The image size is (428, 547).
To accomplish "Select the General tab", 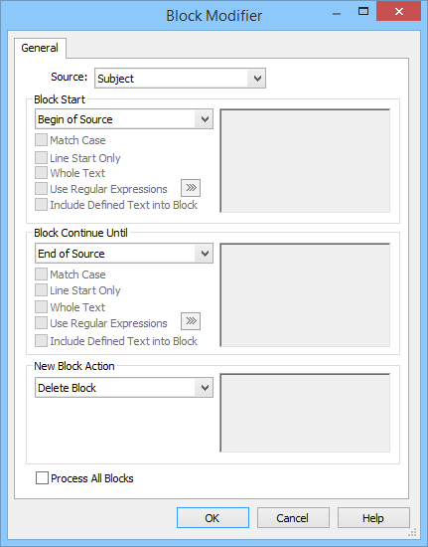I will coord(40,48).
